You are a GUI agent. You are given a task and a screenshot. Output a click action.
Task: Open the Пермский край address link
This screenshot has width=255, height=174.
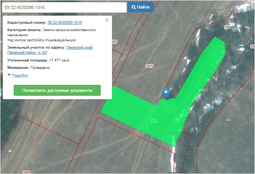tap(80, 47)
